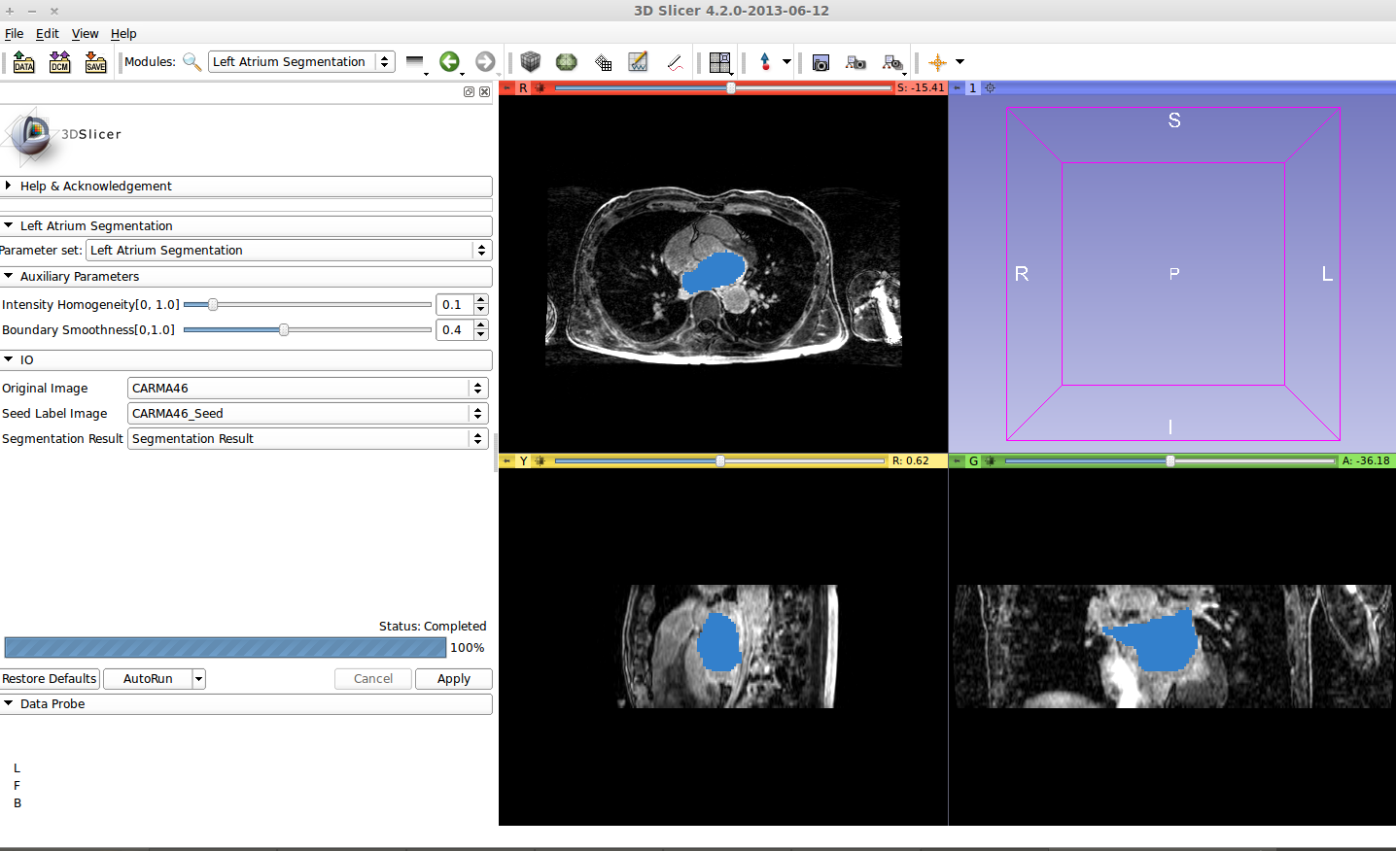Expand the Help & Acknowledgement section

coord(95,187)
